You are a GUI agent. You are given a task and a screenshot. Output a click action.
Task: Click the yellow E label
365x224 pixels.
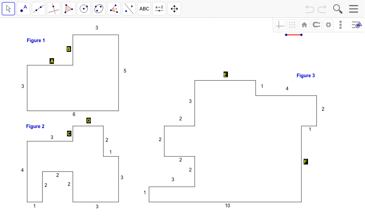(x=226, y=75)
